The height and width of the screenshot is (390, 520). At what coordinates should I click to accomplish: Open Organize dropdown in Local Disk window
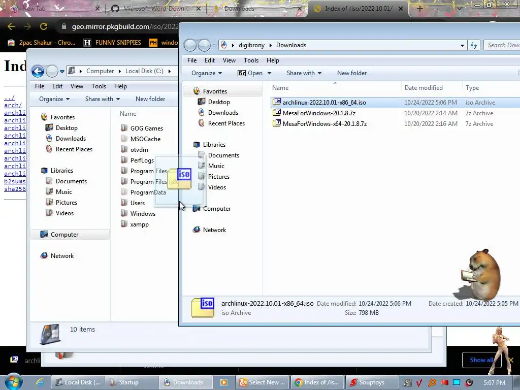pyautogui.click(x=54, y=99)
